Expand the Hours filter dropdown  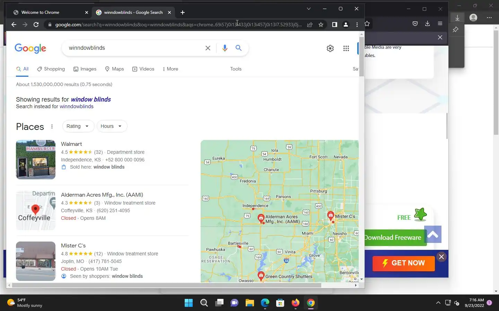point(112,126)
